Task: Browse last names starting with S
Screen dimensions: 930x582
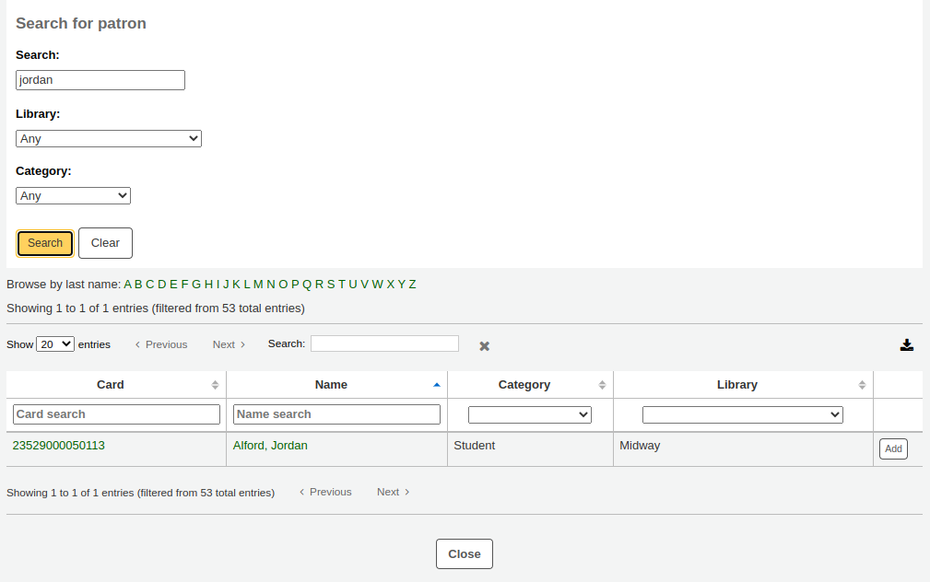Action: point(331,285)
